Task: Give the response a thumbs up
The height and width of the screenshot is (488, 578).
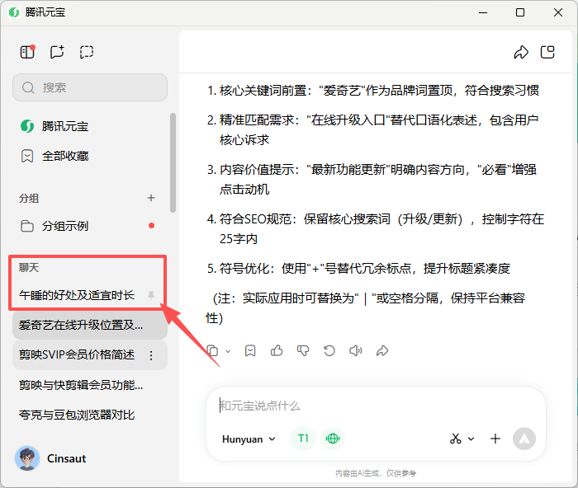Action: tap(277, 350)
